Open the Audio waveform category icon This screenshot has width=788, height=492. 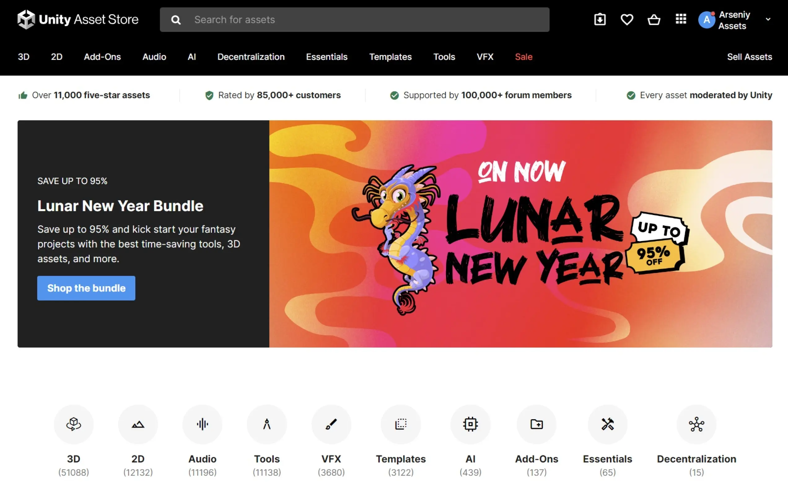(x=202, y=424)
